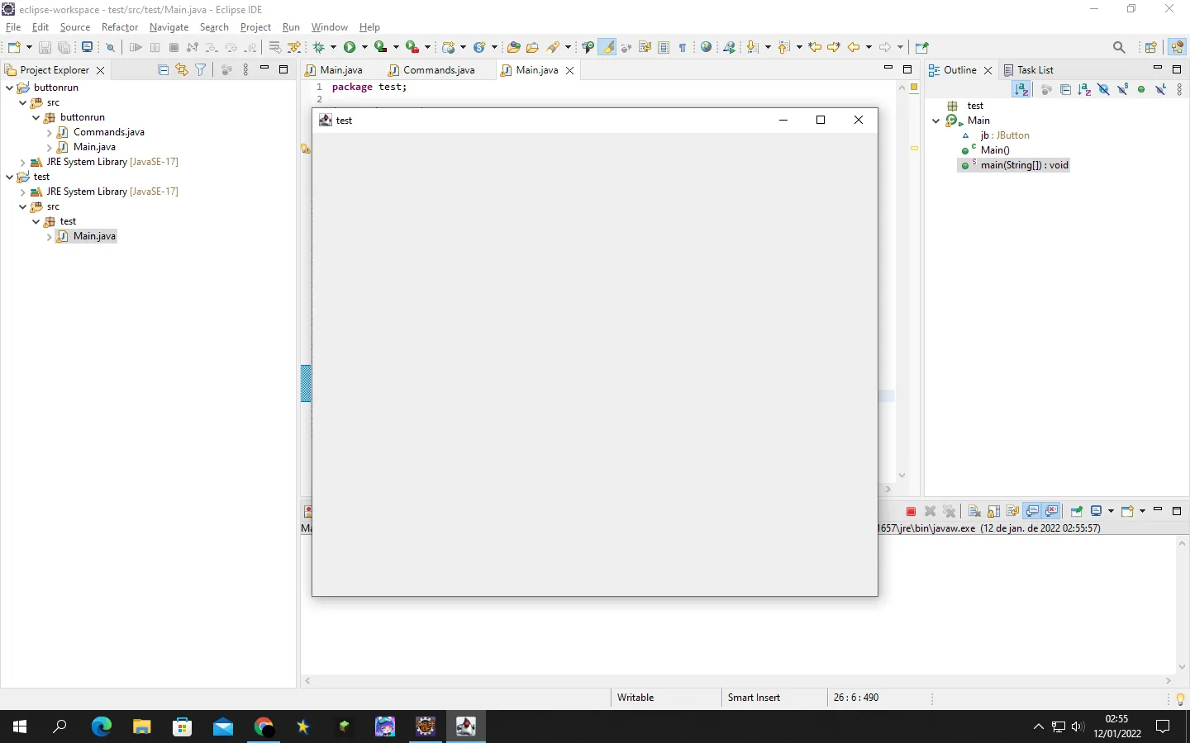The height and width of the screenshot is (743, 1190).
Task: Click the Skip All Breakpoints icon
Action: (x=110, y=47)
